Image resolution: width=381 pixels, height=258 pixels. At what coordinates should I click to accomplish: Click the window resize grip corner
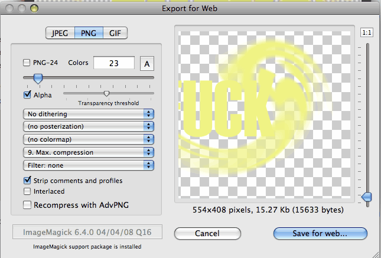pos(376,254)
